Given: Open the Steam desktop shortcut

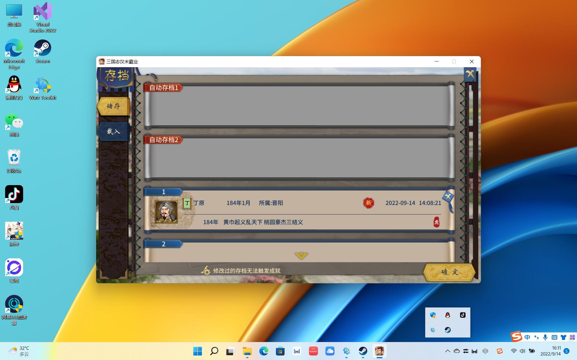Looking at the screenshot, I should click(x=43, y=52).
